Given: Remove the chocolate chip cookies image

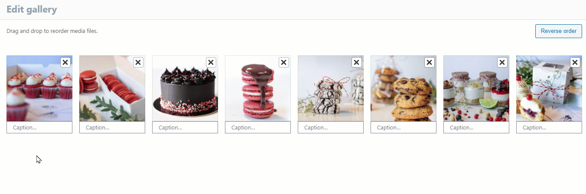Looking at the screenshot, I should click(429, 62).
